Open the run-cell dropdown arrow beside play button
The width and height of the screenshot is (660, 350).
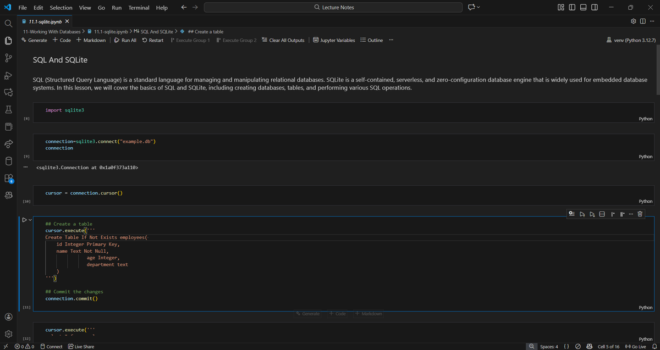coord(30,220)
